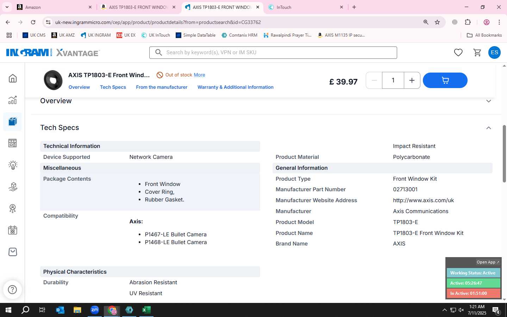The image size is (507, 317).
Task: Click the address bar URL
Action: (158, 22)
